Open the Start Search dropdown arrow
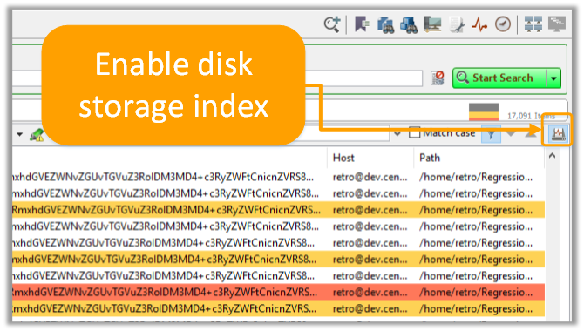 553,78
